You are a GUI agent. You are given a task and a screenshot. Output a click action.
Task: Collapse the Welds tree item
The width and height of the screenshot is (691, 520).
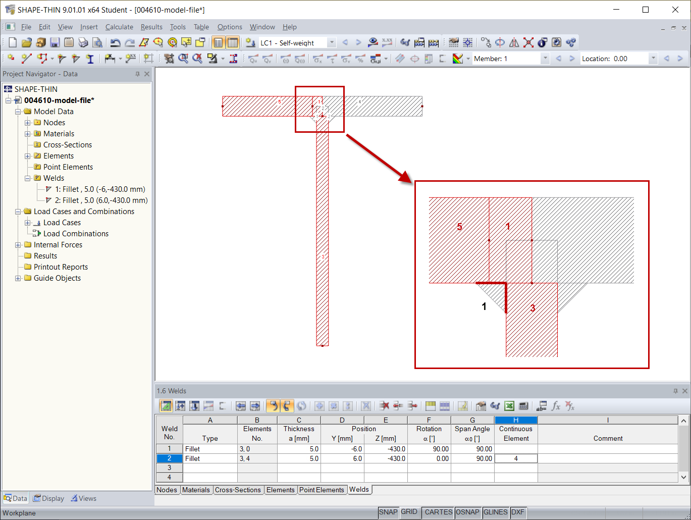(x=28, y=178)
